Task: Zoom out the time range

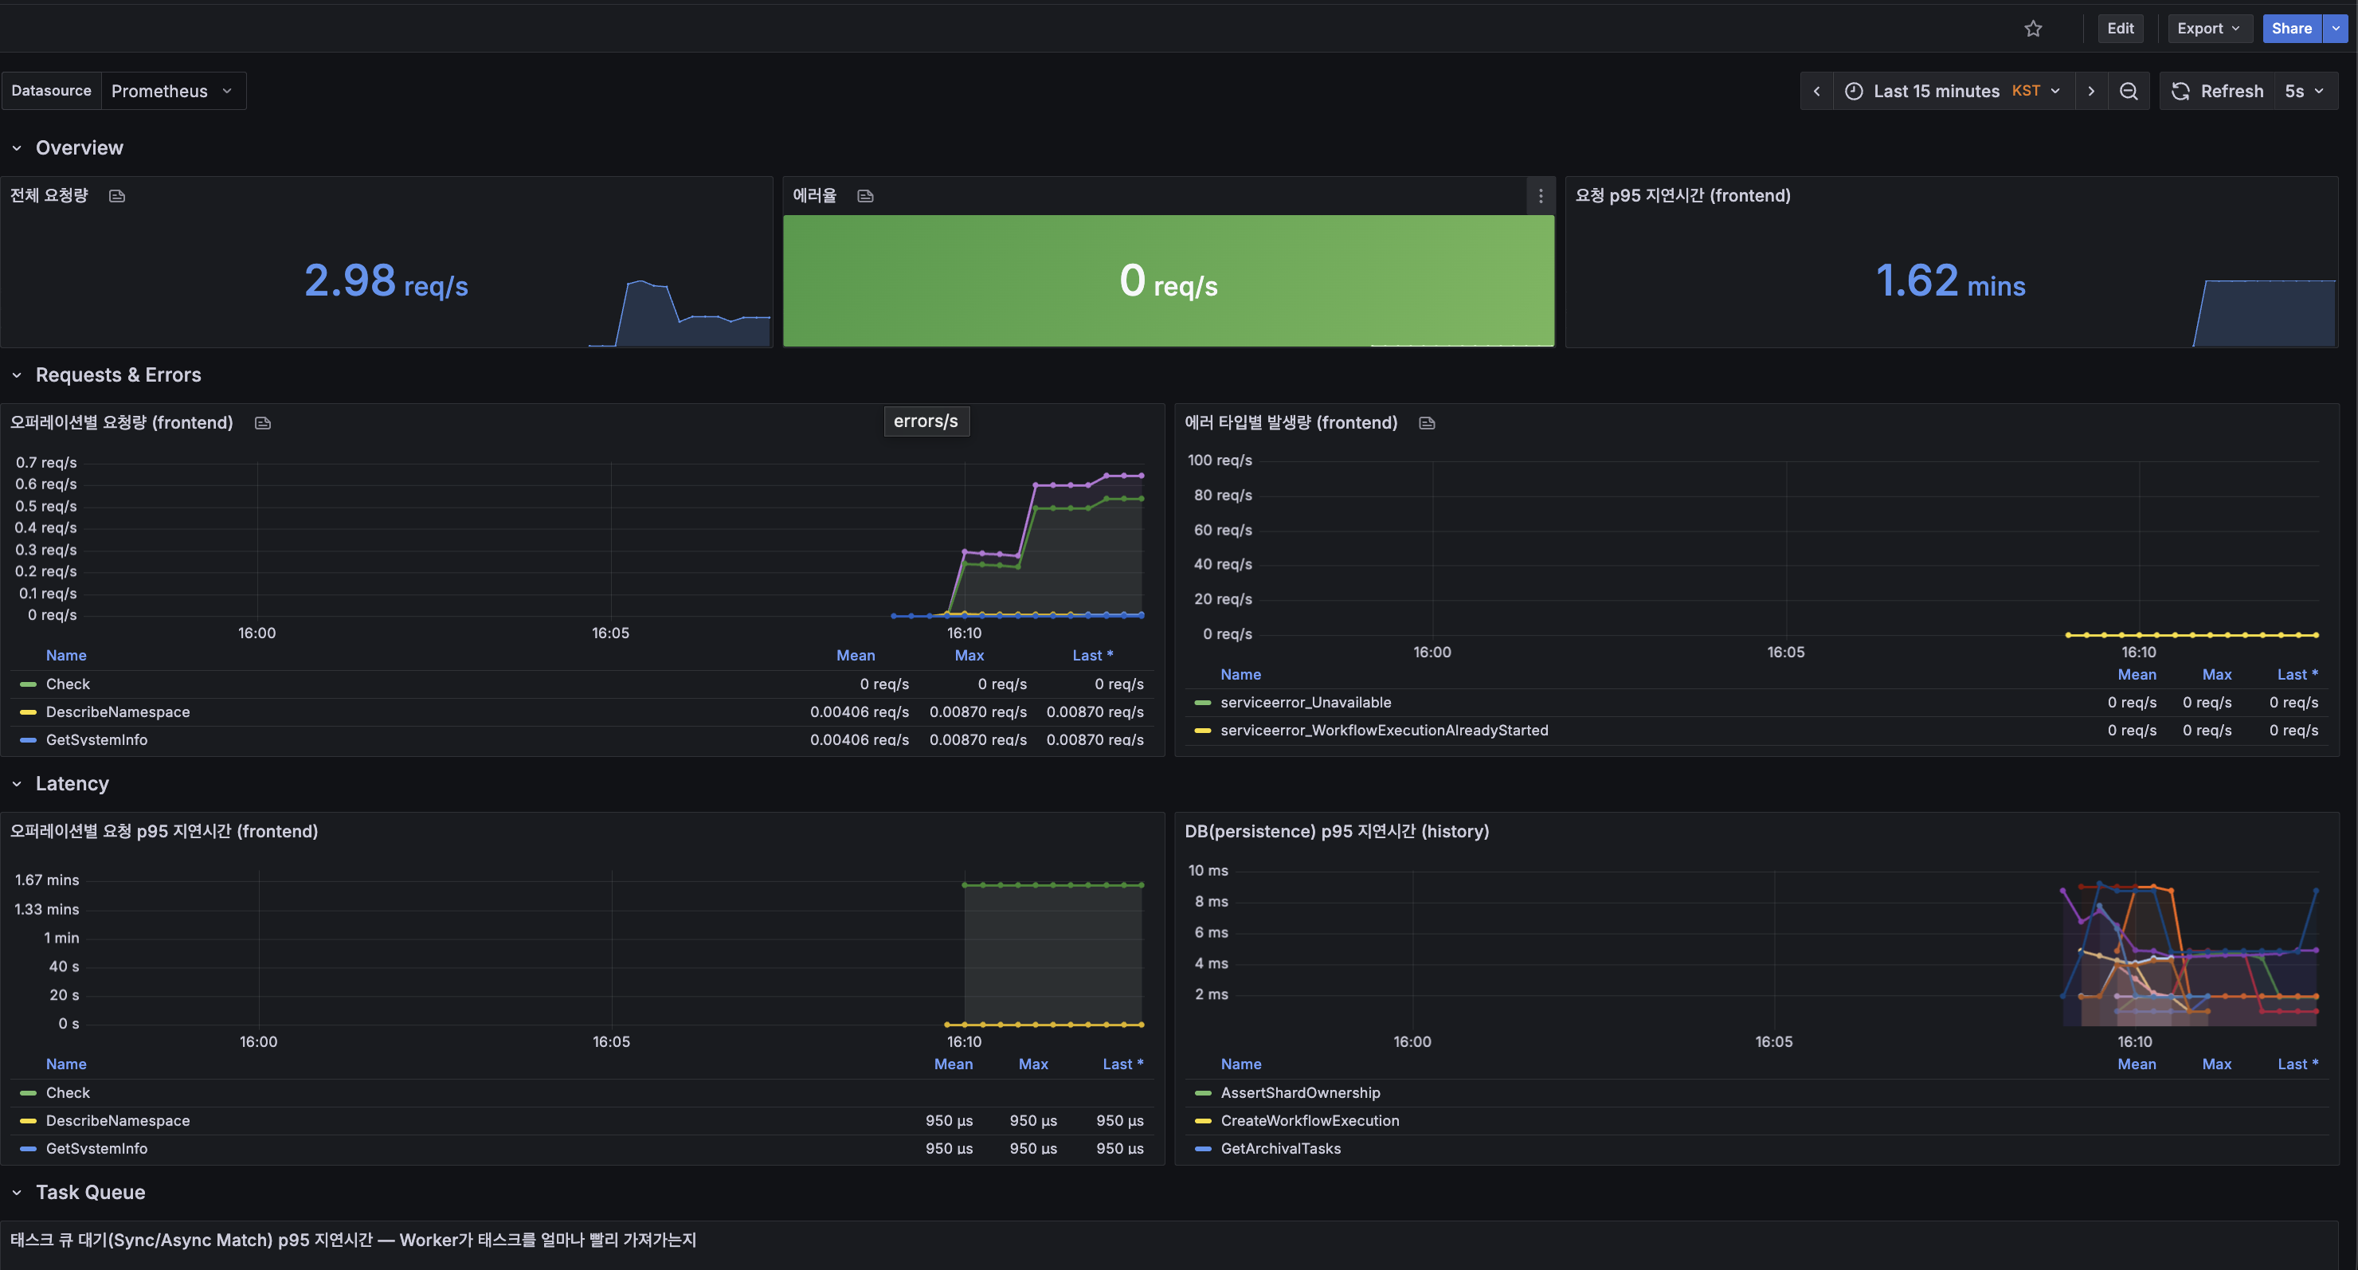Action: click(2129, 91)
